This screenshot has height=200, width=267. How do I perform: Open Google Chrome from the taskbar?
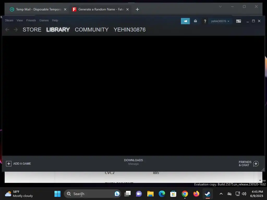[x=185, y=194]
